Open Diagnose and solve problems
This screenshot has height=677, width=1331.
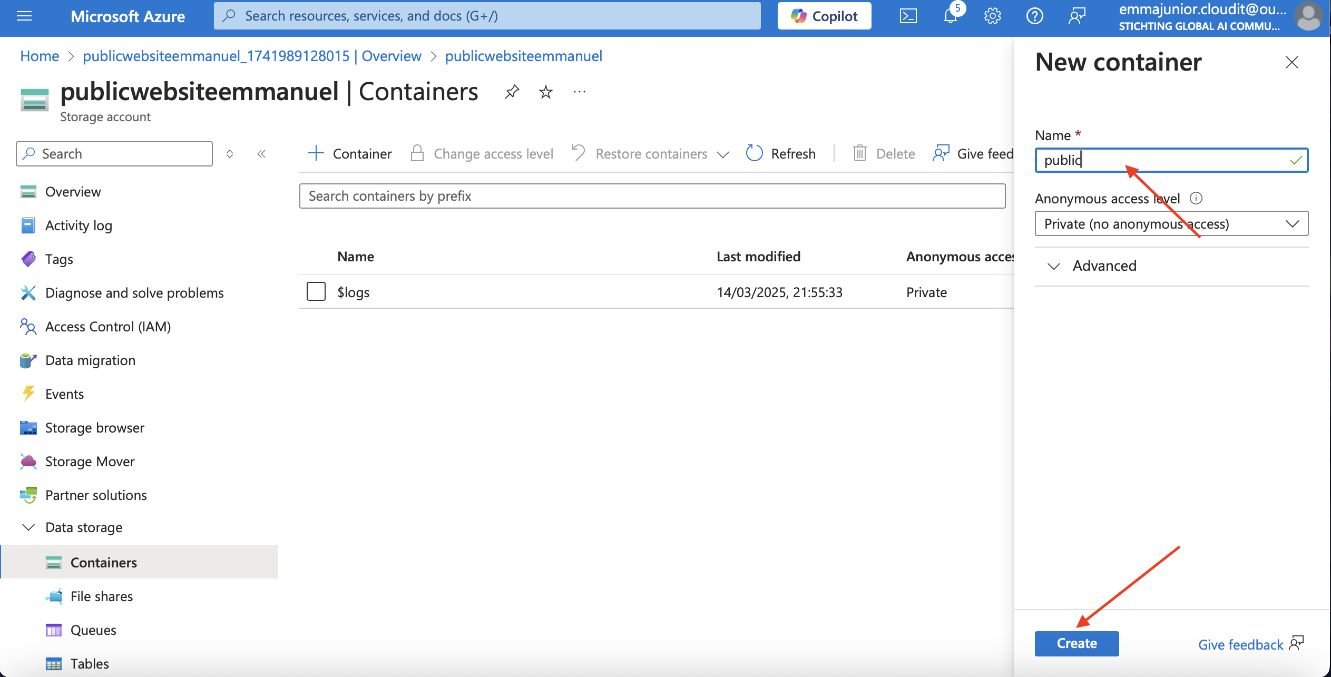pos(134,293)
